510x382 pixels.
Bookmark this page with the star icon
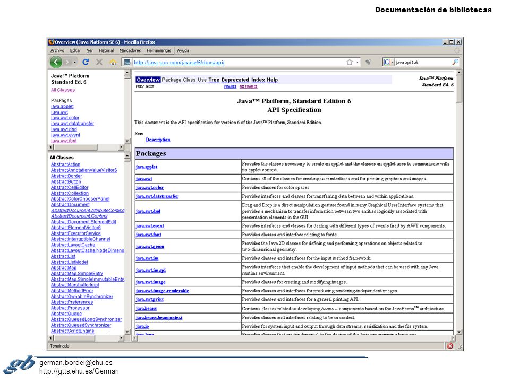click(350, 62)
